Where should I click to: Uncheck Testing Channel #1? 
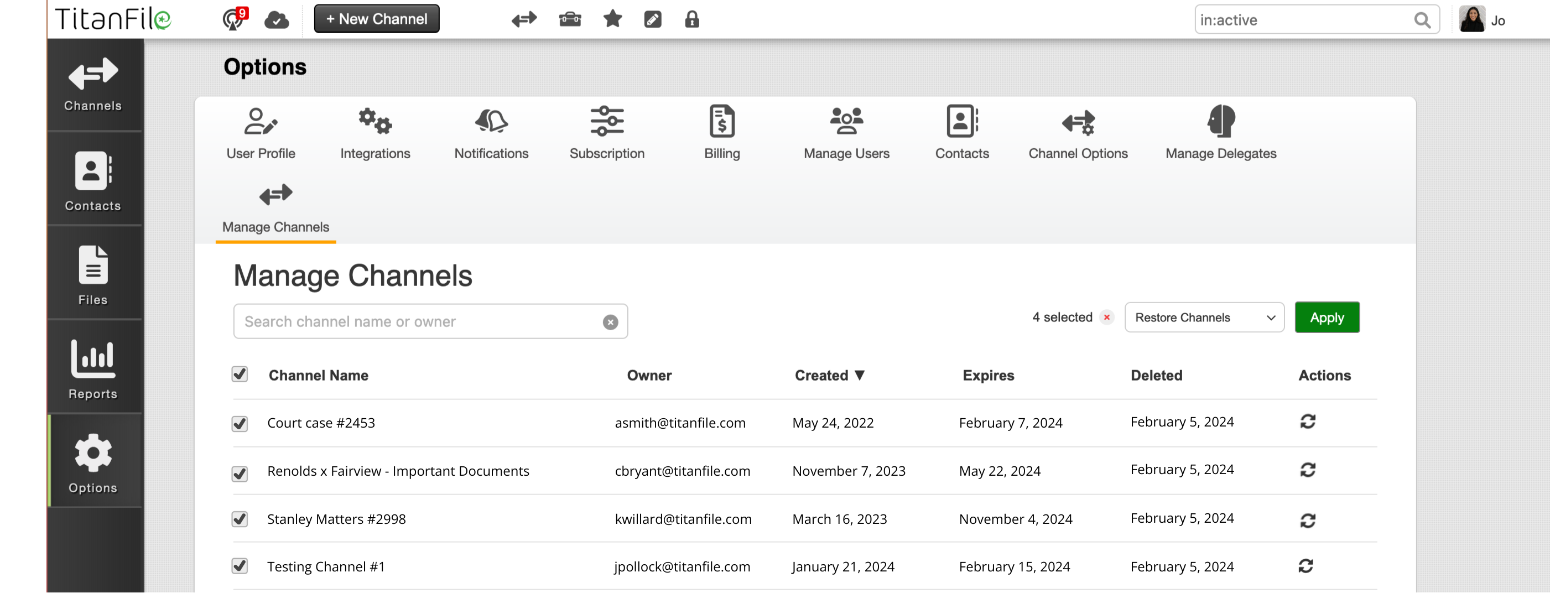point(240,566)
